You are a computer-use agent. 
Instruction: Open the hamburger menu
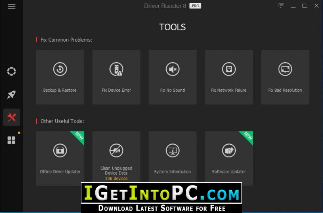(x=12, y=6)
